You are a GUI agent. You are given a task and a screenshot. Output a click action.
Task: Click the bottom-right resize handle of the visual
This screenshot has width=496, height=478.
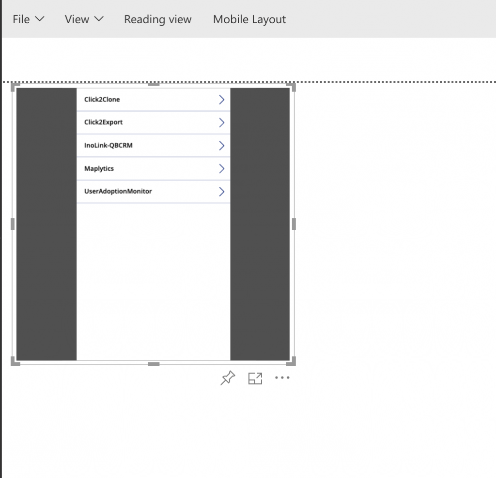292,362
